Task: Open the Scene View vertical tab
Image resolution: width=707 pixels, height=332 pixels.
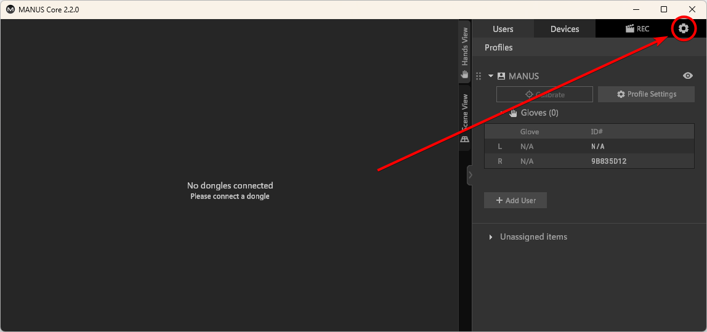Action: coord(465,118)
